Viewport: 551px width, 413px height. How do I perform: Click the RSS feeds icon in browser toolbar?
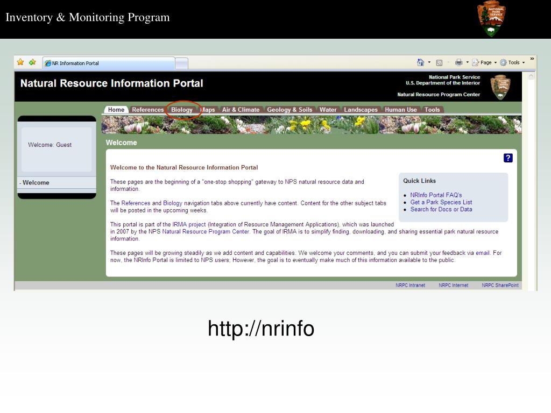[439, 63]
